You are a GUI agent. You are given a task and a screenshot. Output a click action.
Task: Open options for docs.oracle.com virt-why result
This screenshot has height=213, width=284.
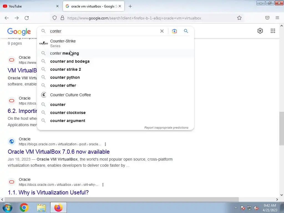point(103,185)
